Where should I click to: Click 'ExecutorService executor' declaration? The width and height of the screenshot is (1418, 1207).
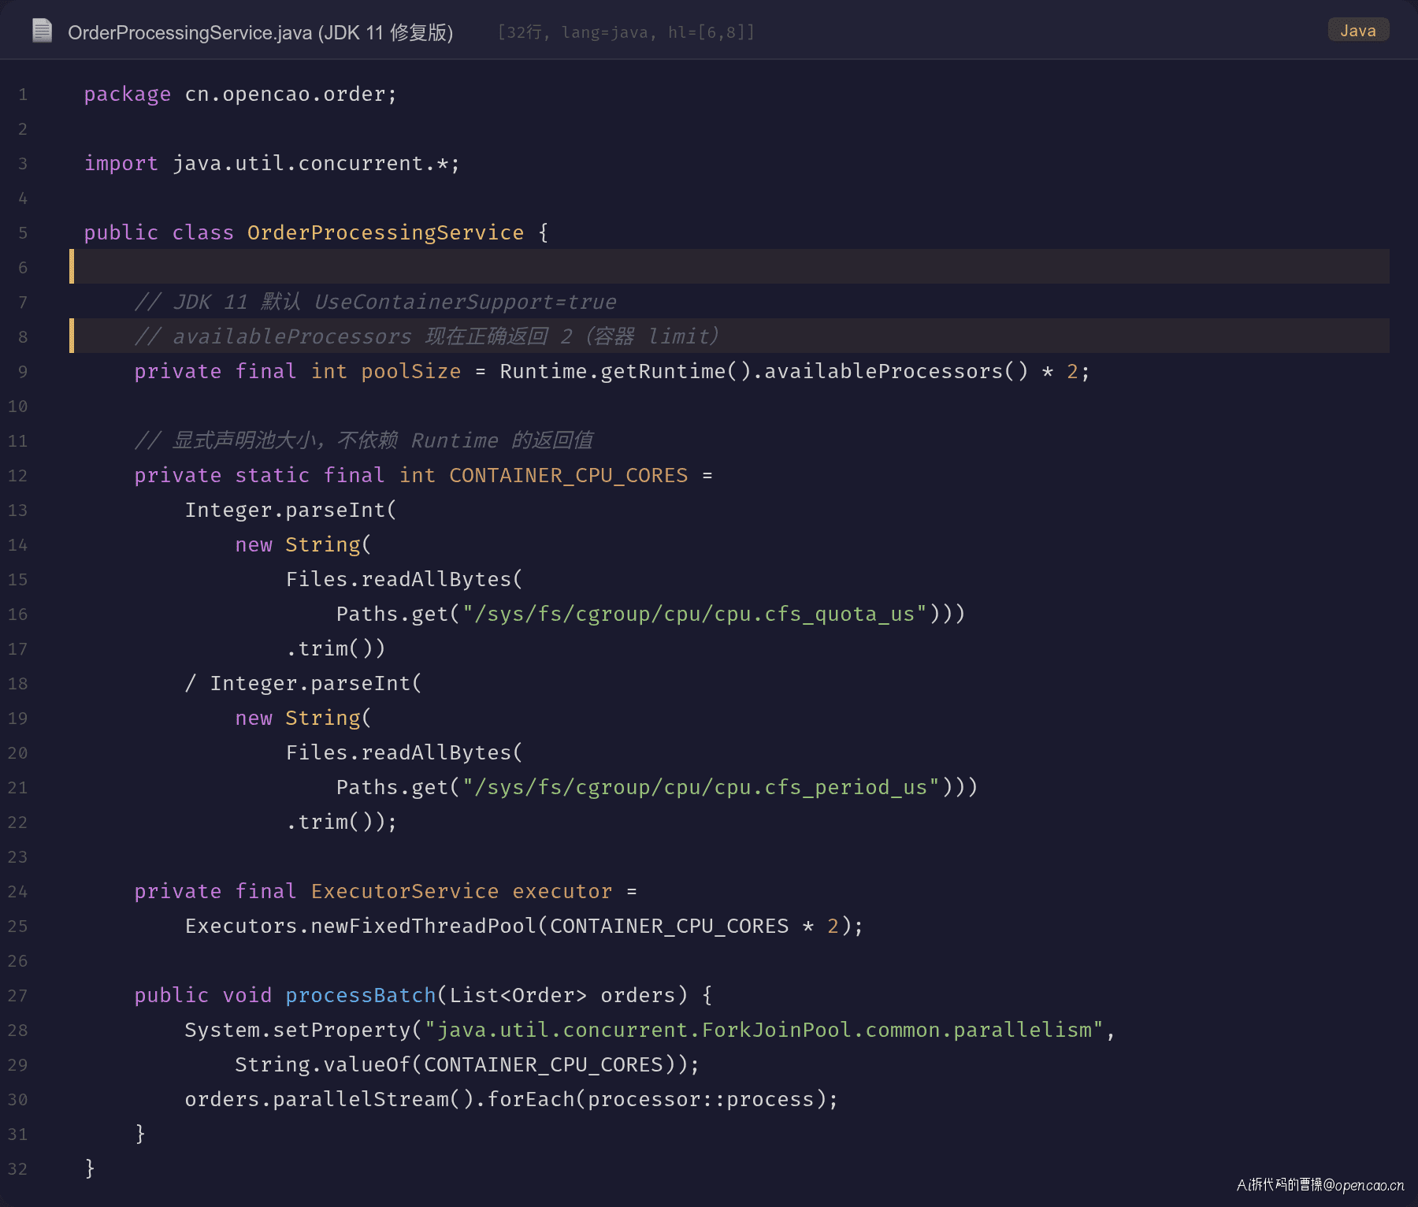461,892
